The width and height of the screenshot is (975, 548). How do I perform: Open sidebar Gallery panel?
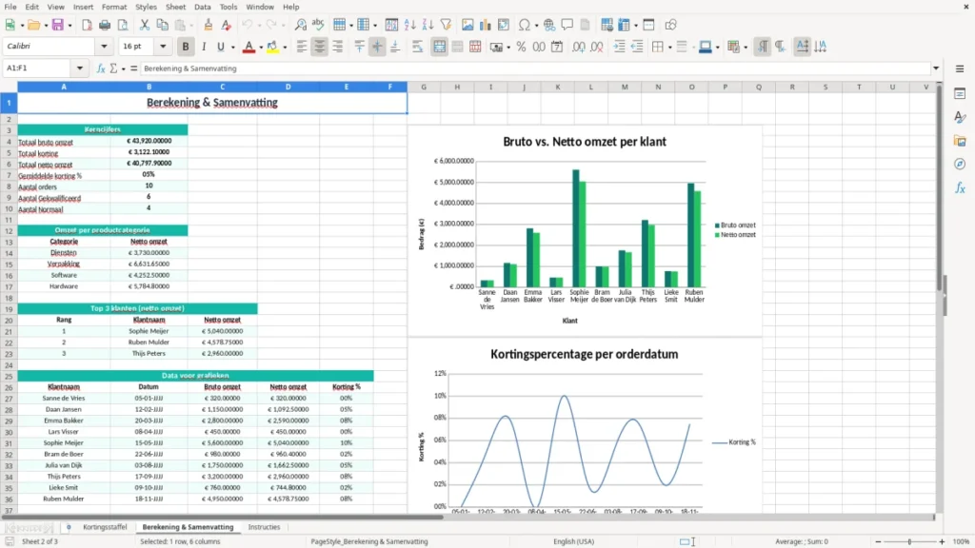(x=960, y=141)
